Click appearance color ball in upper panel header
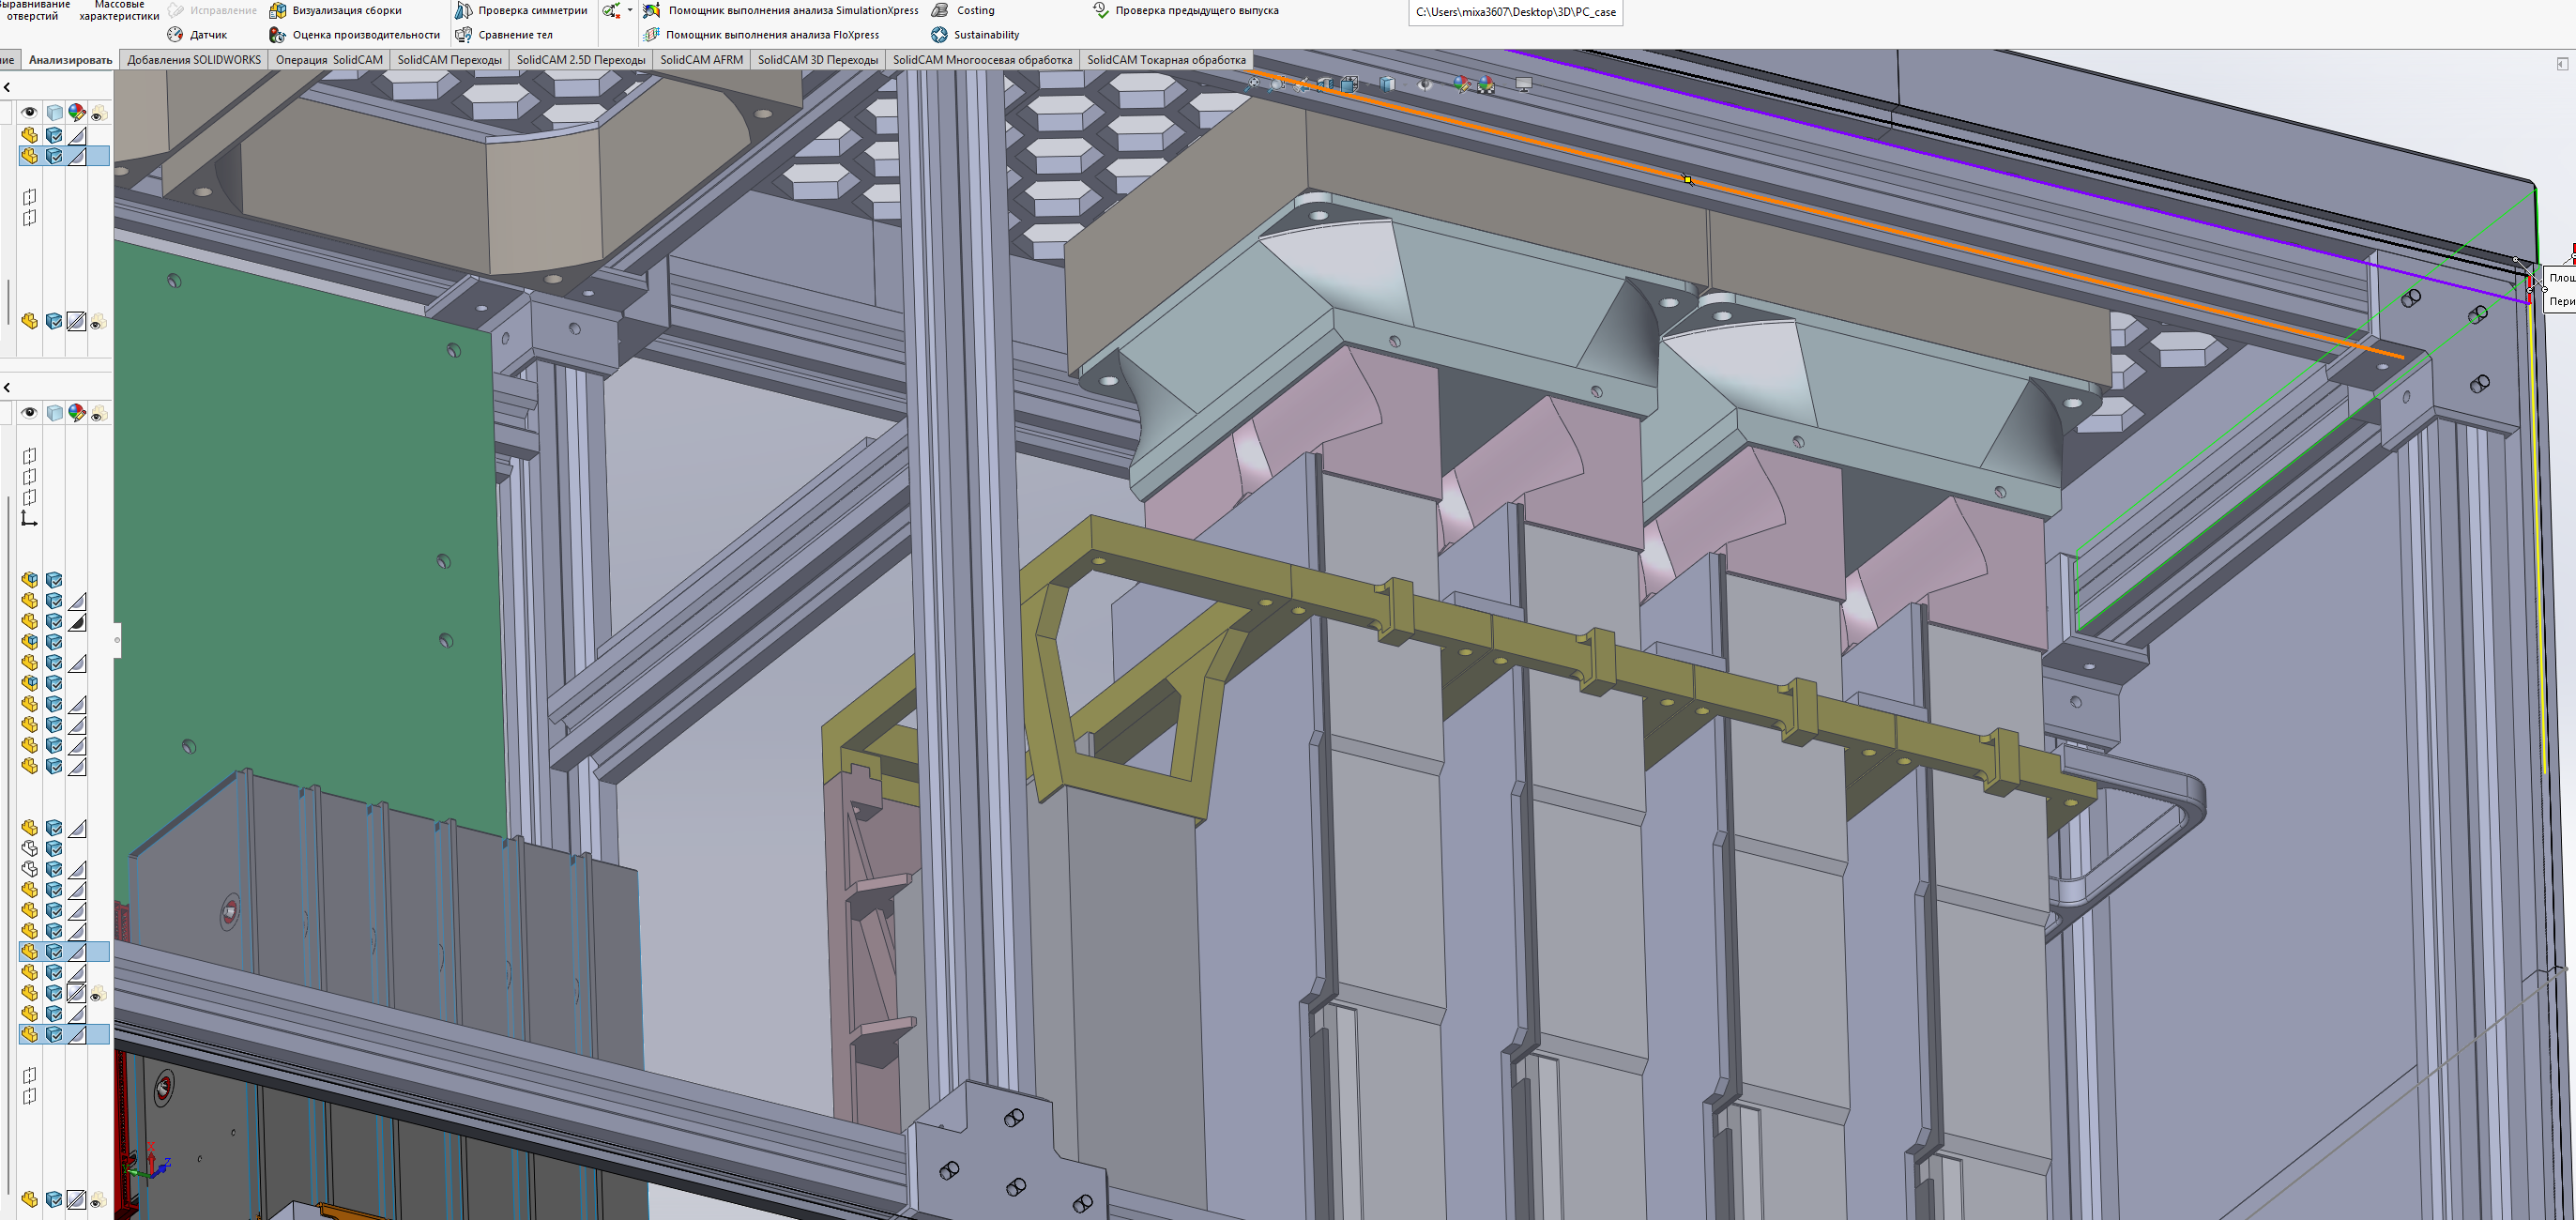Viewport: 2576px width, 1220px height. tap(77, 112)
